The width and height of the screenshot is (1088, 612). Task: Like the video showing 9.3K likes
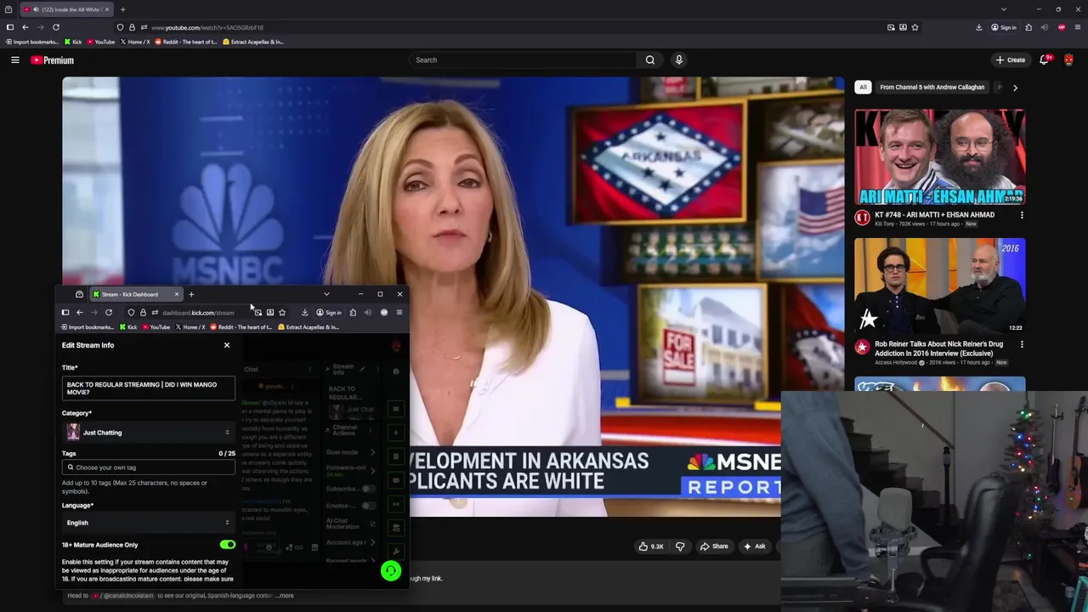click(652, 547)
